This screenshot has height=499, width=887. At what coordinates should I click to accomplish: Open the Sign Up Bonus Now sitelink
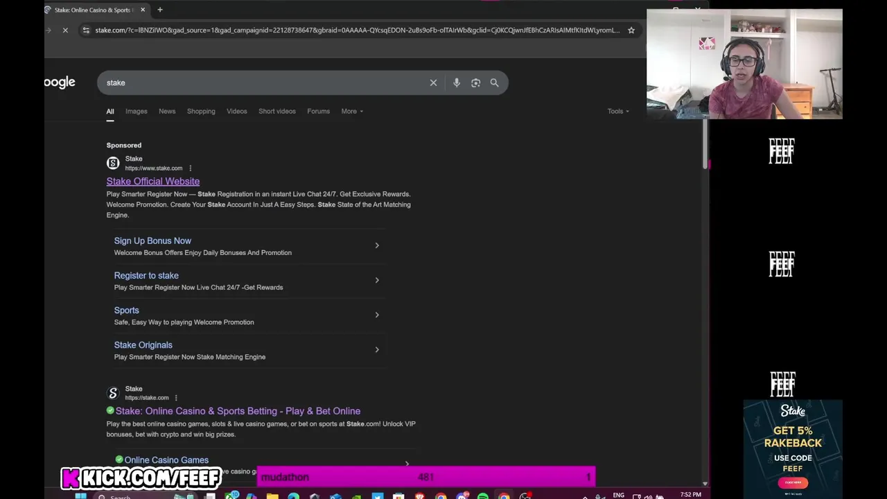click(x=152, y=240)
